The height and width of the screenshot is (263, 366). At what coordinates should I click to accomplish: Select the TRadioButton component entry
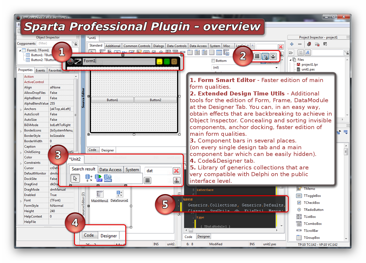[313, 210]
